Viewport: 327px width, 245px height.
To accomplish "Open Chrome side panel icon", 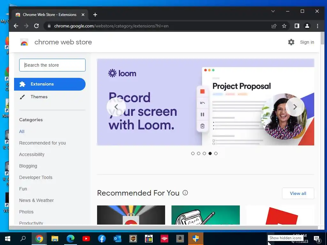I will (x=297, y=26).
